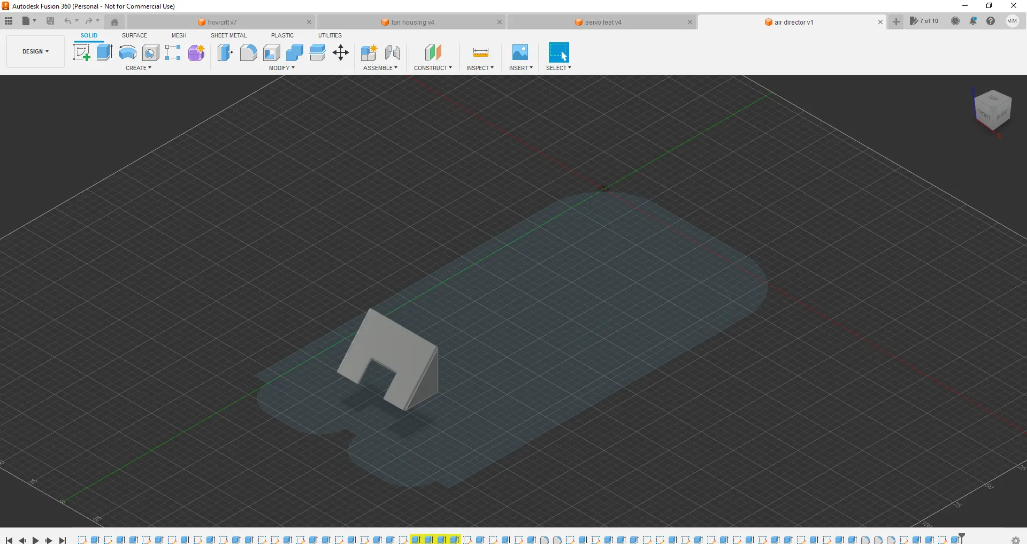Choose the Fillet tool in Modify
Image resolution: width=1027 pixels, height=544 pixels.
[248, 52]
